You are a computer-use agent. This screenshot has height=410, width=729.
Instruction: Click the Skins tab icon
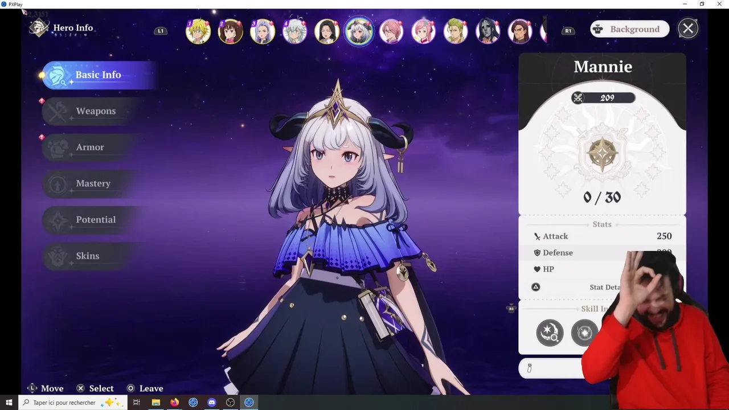click(58, 256)
